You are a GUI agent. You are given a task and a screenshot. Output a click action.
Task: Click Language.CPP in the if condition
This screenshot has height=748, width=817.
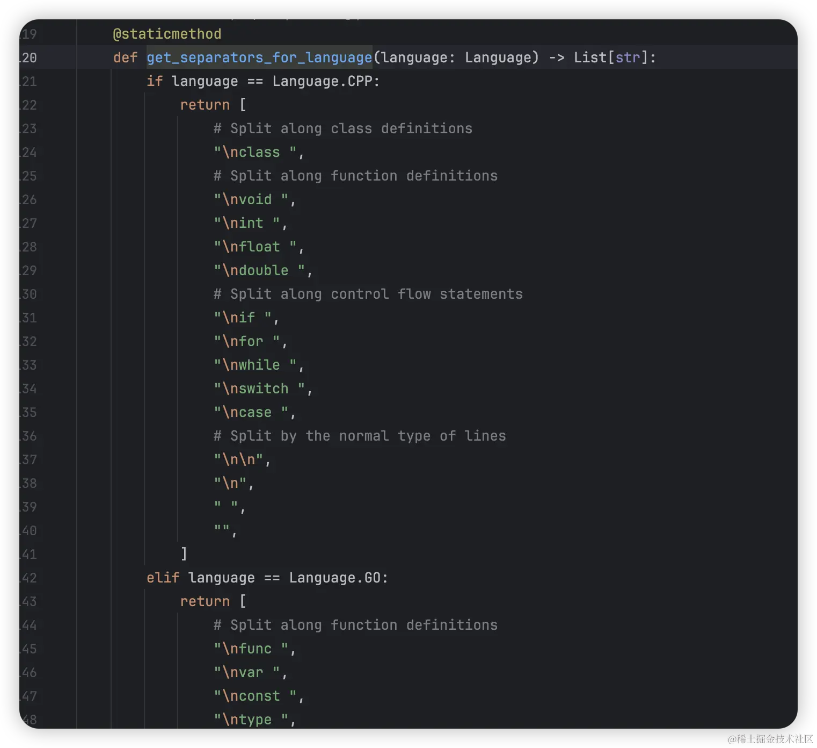pos(322,81)
